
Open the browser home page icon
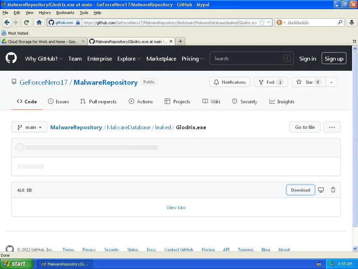[39, 22]
